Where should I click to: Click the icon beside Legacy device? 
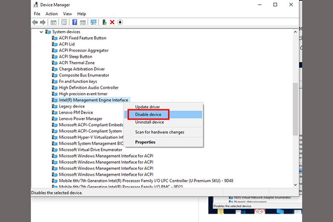point(55,106)
